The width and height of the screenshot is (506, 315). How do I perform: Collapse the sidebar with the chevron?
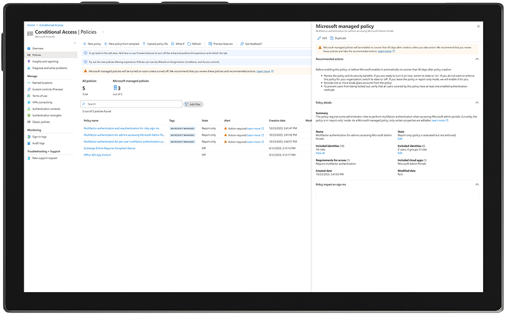pos(75,43)
